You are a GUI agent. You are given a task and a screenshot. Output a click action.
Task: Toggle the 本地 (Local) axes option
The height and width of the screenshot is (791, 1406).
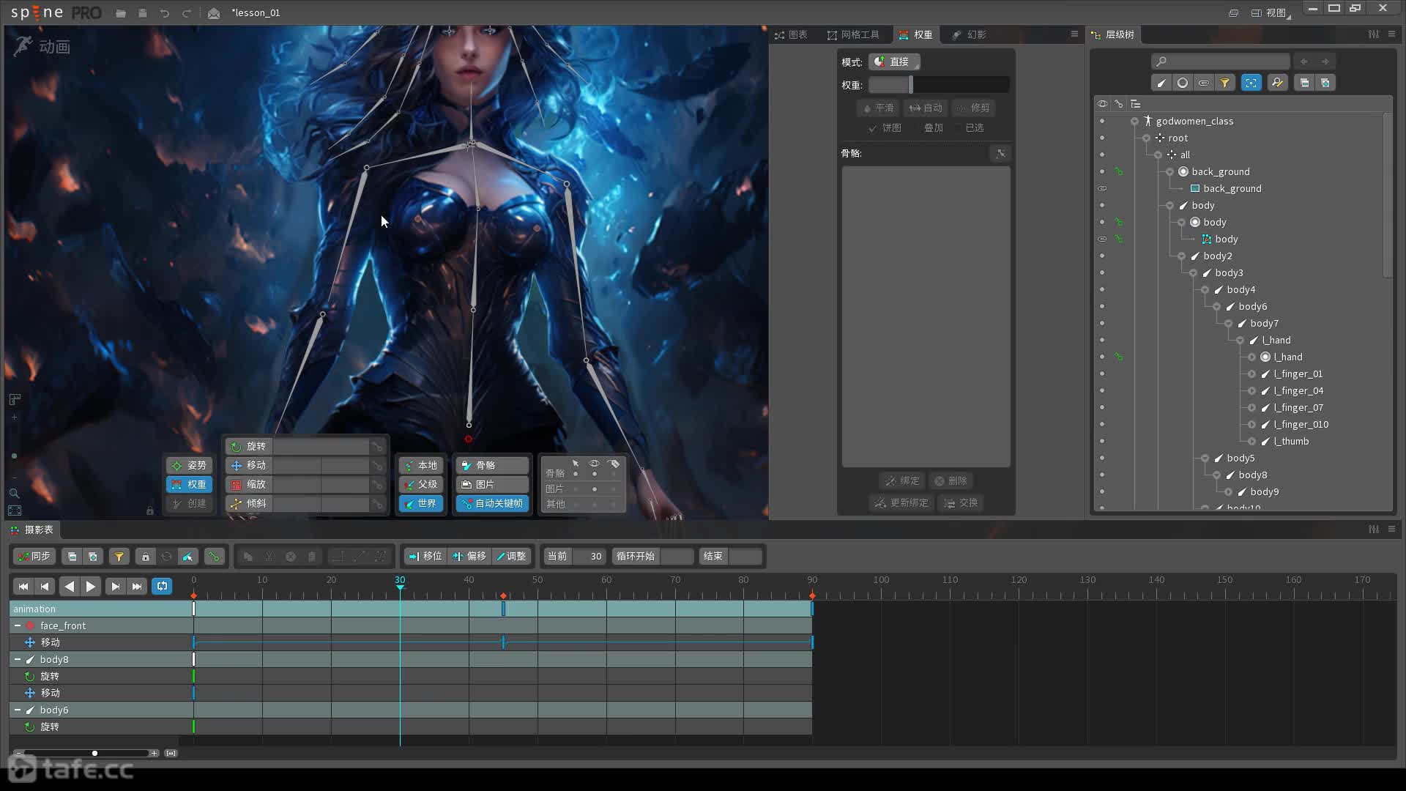coord(421,465)
